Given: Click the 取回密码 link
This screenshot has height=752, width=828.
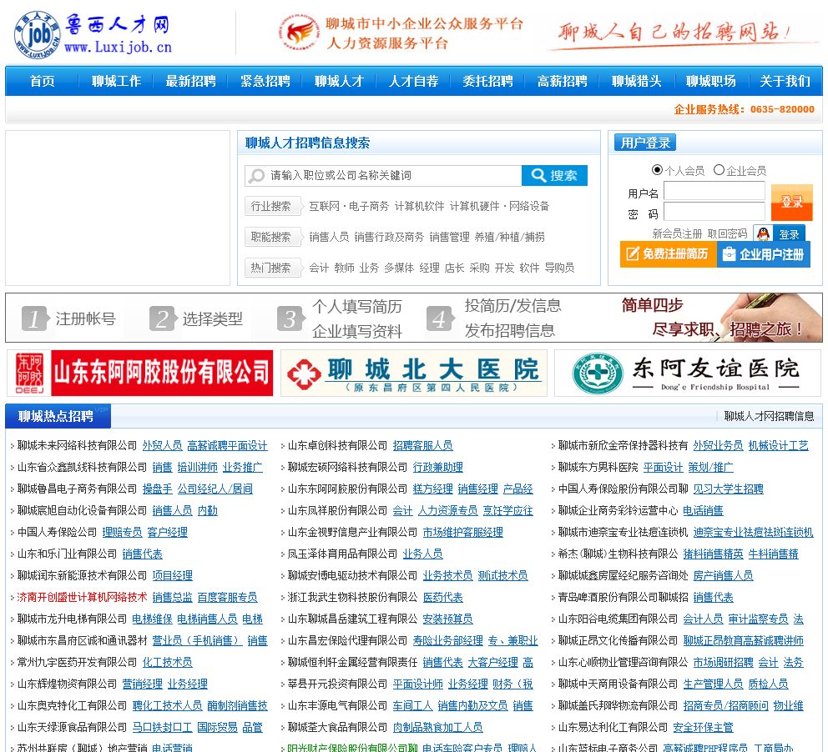Looking at the screenshot, I should tap(727, 233).
